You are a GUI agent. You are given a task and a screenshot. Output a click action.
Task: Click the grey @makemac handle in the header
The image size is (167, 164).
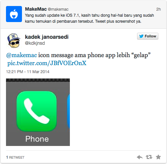(x=58, y=9)
